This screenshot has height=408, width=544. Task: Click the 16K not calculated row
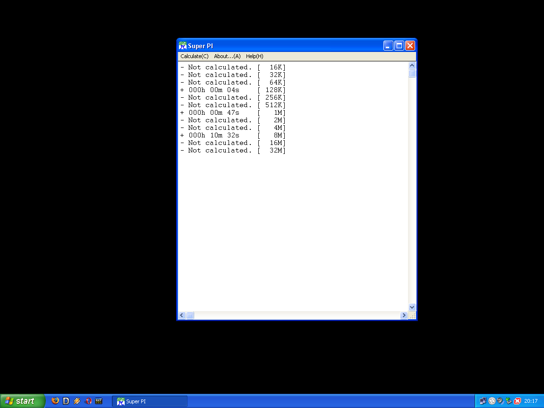click(233, 68)
